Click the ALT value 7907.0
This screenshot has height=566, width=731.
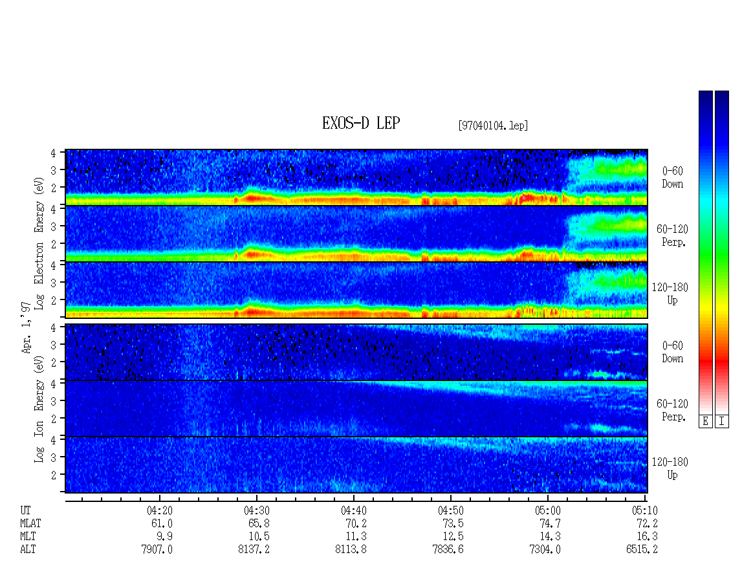coord(157,549)
